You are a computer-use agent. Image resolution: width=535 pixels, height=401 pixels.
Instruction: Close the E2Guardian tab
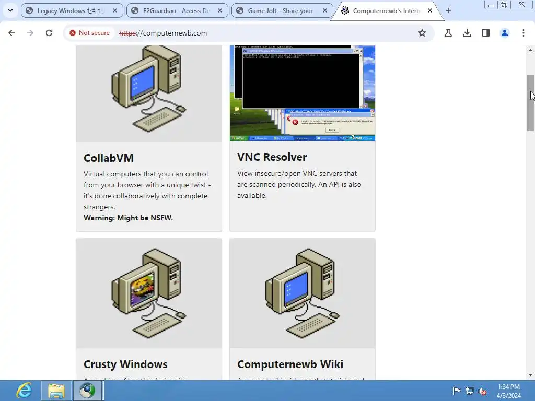[220, 11]
